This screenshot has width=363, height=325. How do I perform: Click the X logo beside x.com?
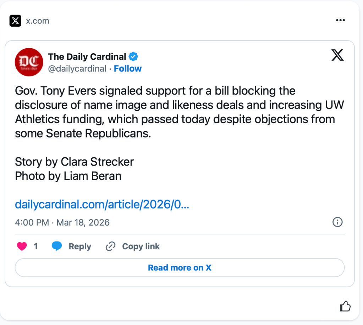[15, 21]
